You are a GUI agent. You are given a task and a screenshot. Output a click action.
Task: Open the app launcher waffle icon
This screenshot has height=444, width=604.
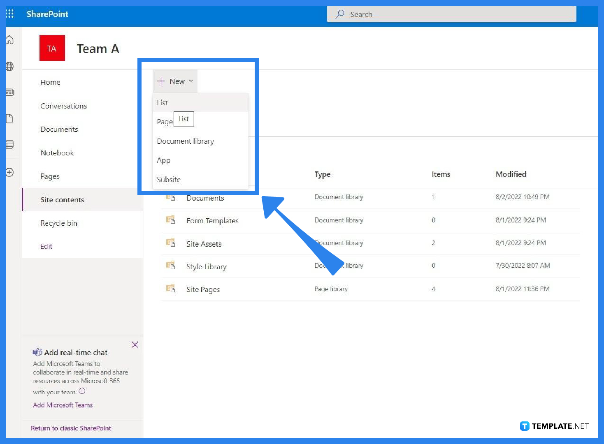9,14
